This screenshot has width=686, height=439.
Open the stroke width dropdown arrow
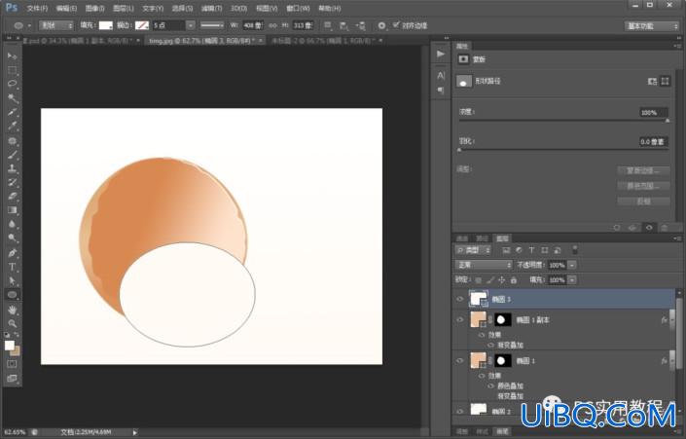[x=191, y=26]
